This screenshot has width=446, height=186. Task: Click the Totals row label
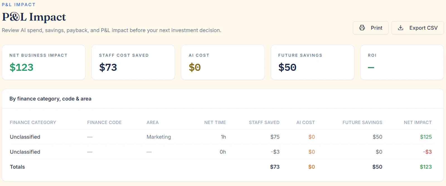pyautogui.click(x=17, y=167)
